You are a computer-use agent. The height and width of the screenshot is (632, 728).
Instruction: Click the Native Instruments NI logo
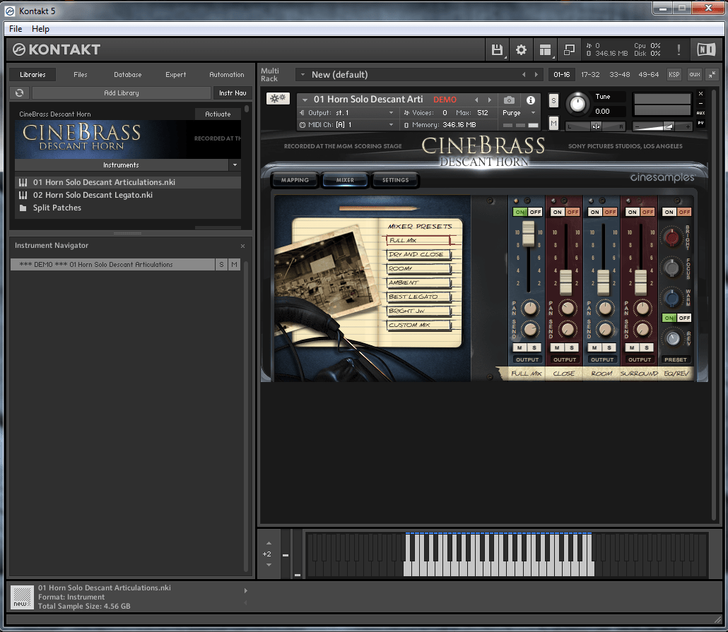(x=706, y=49)
